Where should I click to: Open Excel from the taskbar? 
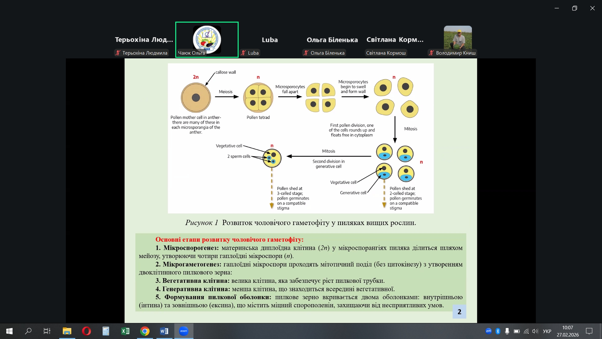(x=125, y=331)
